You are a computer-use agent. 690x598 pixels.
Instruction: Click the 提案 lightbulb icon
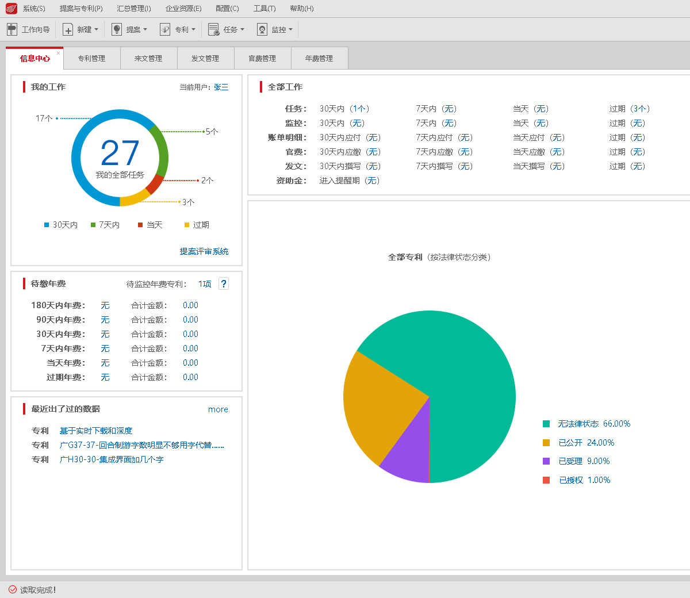click(x=117, y=29)
